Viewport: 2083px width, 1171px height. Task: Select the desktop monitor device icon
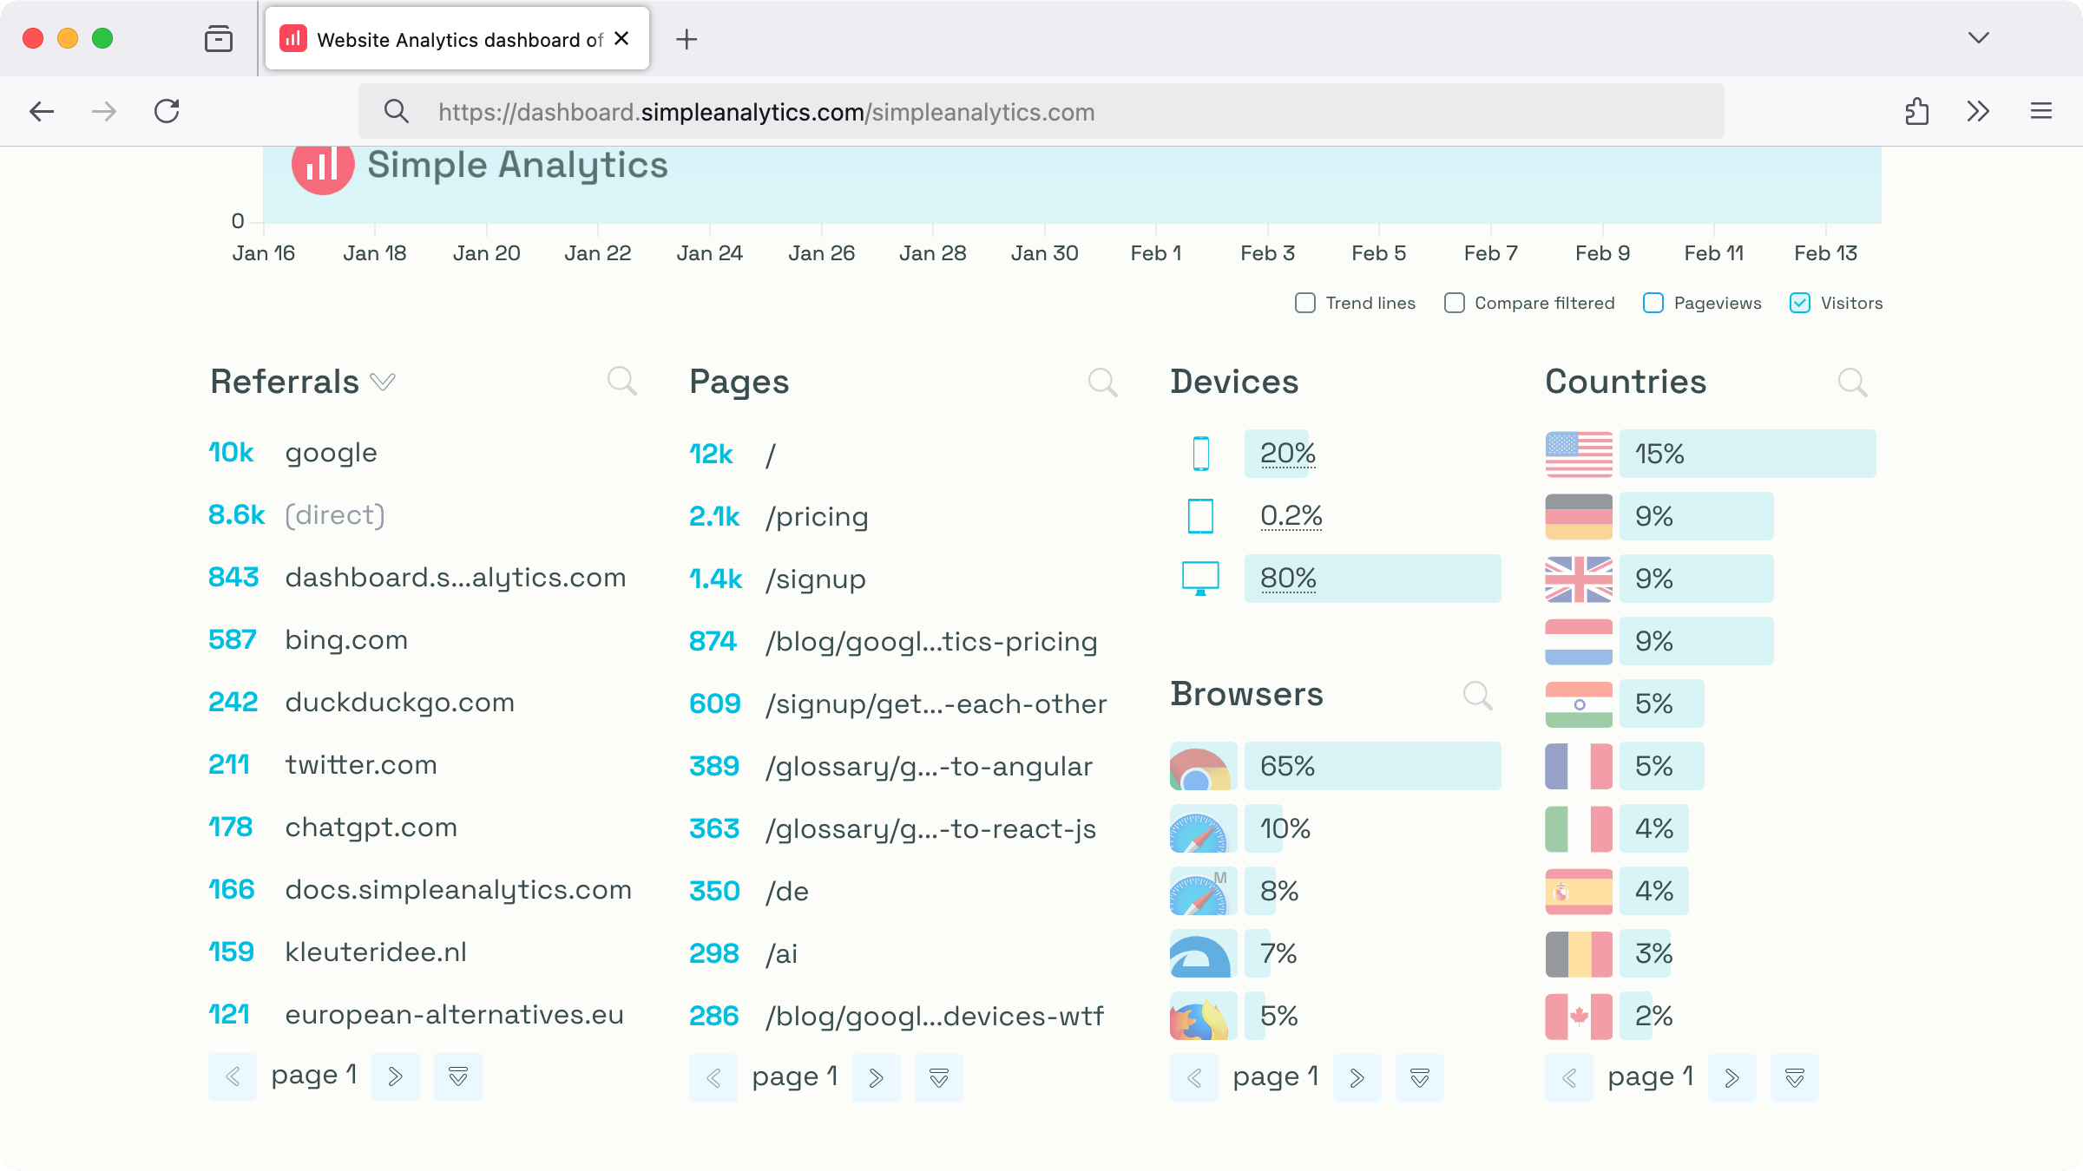click(1201, 579)
